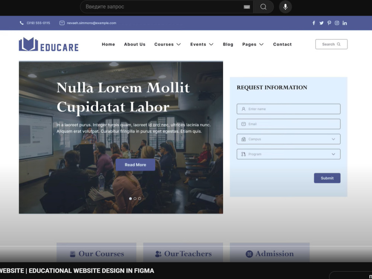The width and height of the screenshot is (372, 279).
Task: Click the Email input field
Action: pyautogui.click(x=289, y=124)
